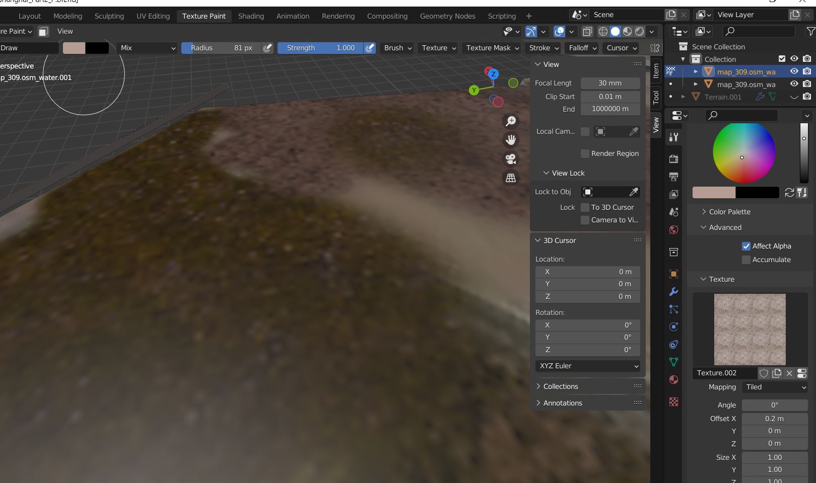Swap primary and secondary brush colors
816x483 pixels.
point(789,192)
